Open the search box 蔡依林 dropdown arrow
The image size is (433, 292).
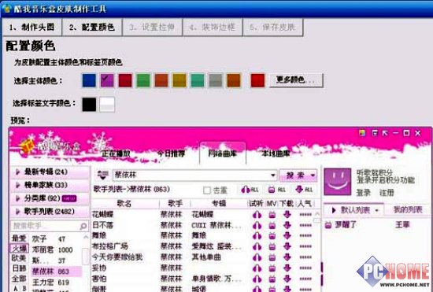pos(273,176)
